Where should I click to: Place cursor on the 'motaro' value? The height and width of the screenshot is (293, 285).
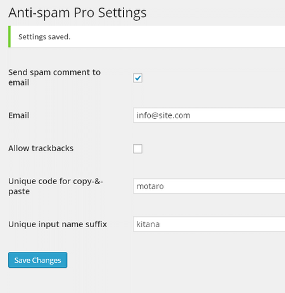(150, 186)
